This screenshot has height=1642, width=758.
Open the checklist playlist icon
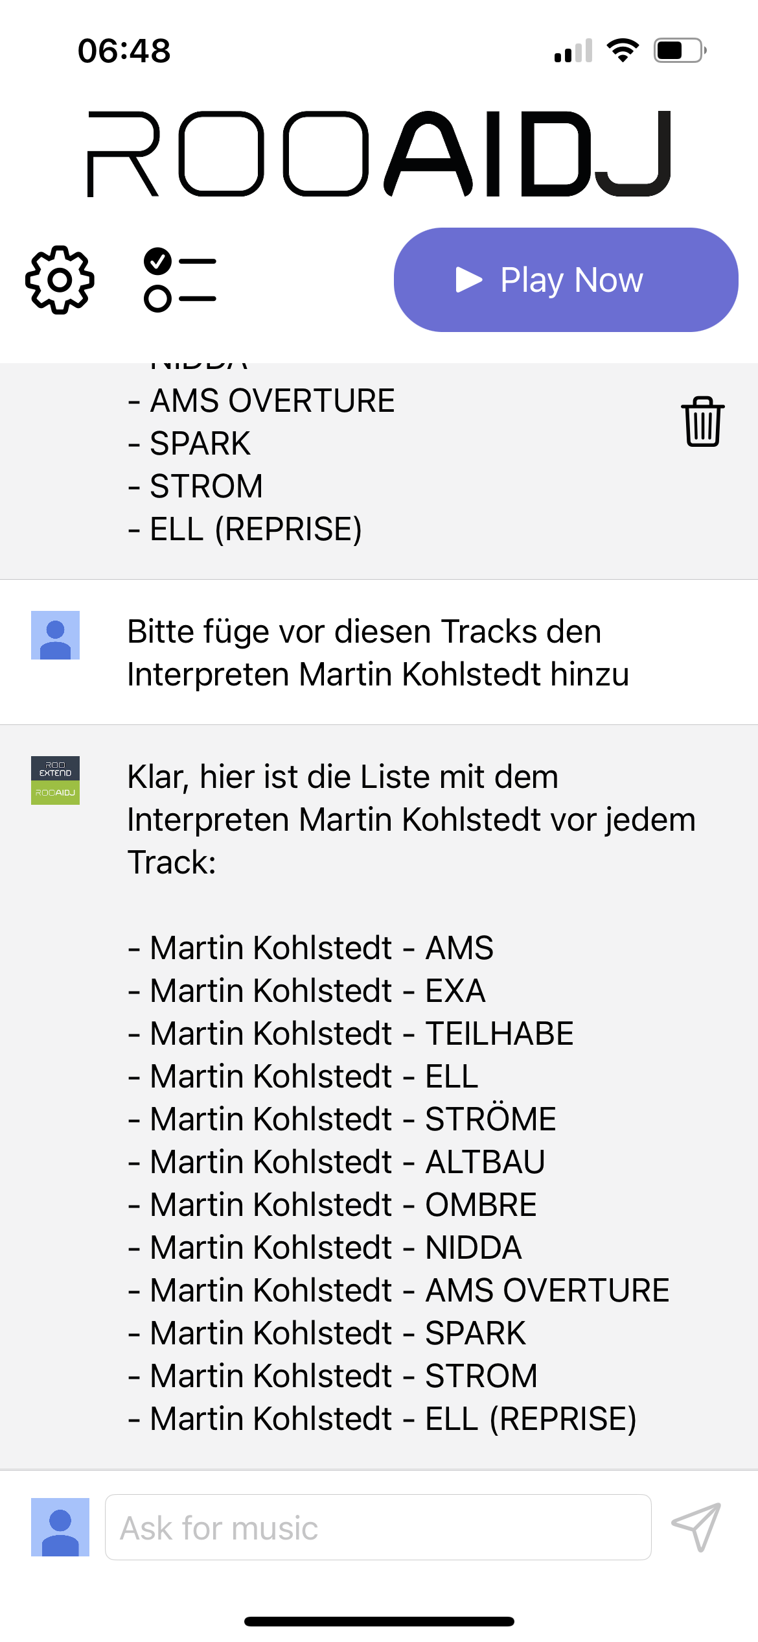[180, 280]
